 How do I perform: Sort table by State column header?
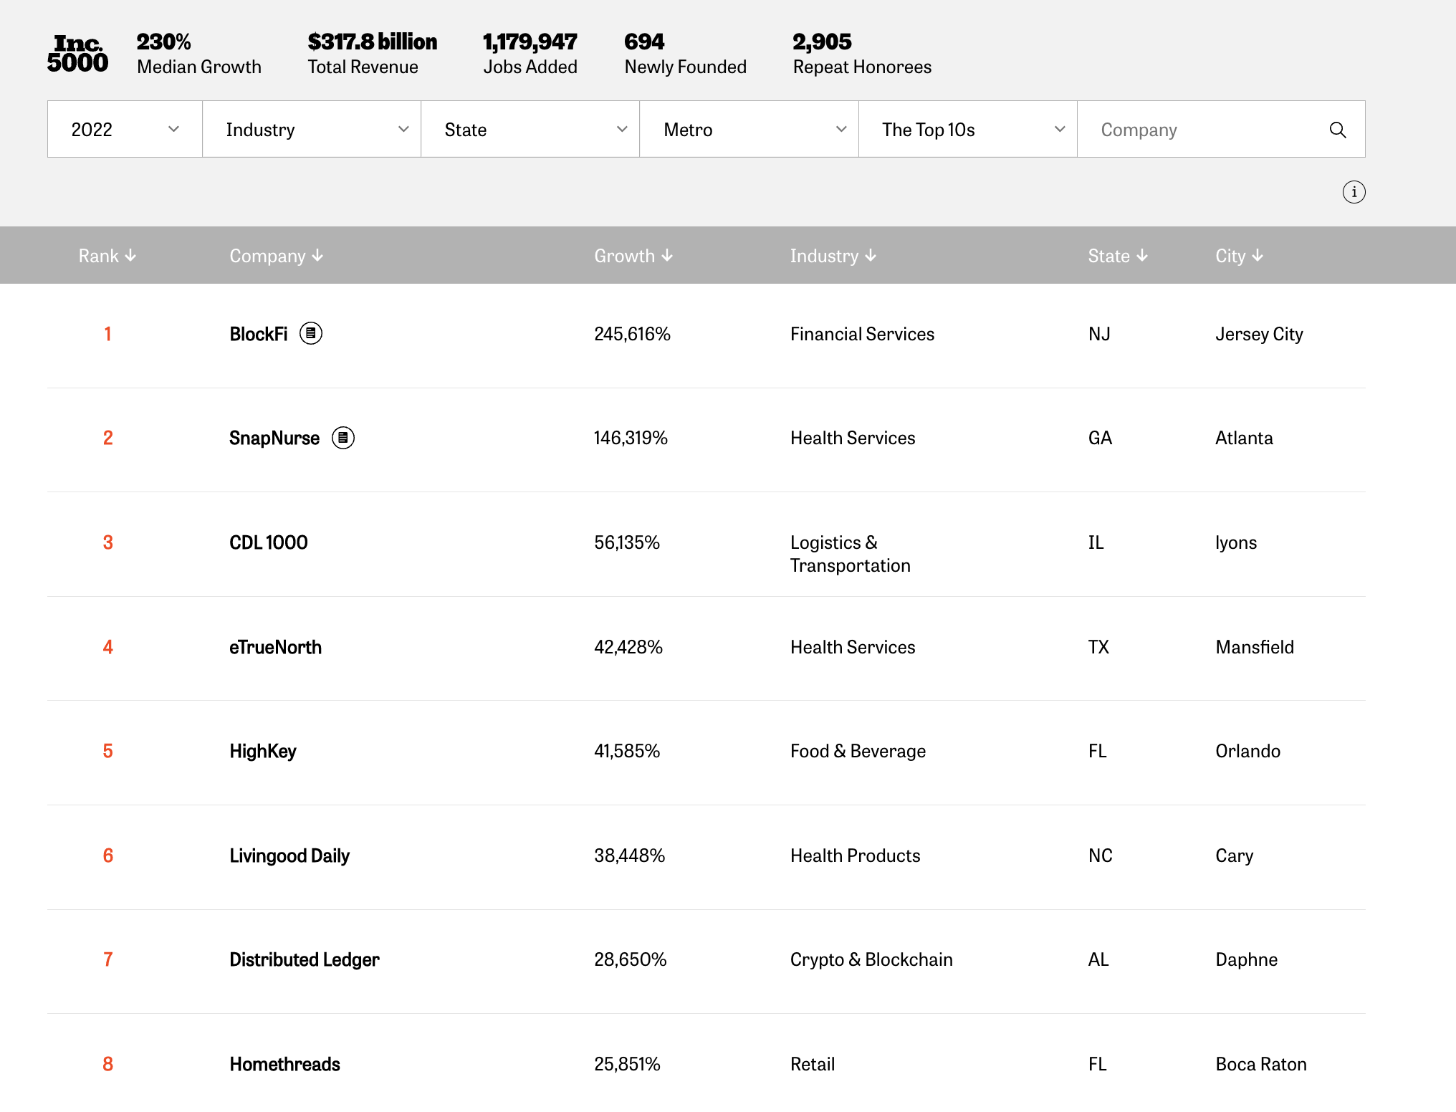(x=1118, y=256)
